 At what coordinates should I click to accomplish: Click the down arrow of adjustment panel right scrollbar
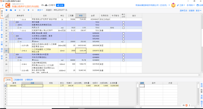(198, 104)
